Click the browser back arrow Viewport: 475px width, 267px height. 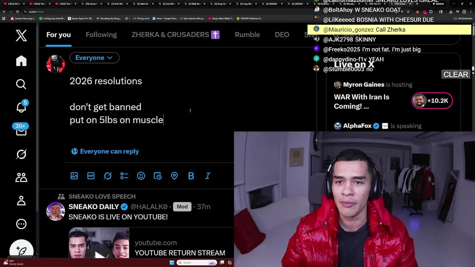[4, 11]
